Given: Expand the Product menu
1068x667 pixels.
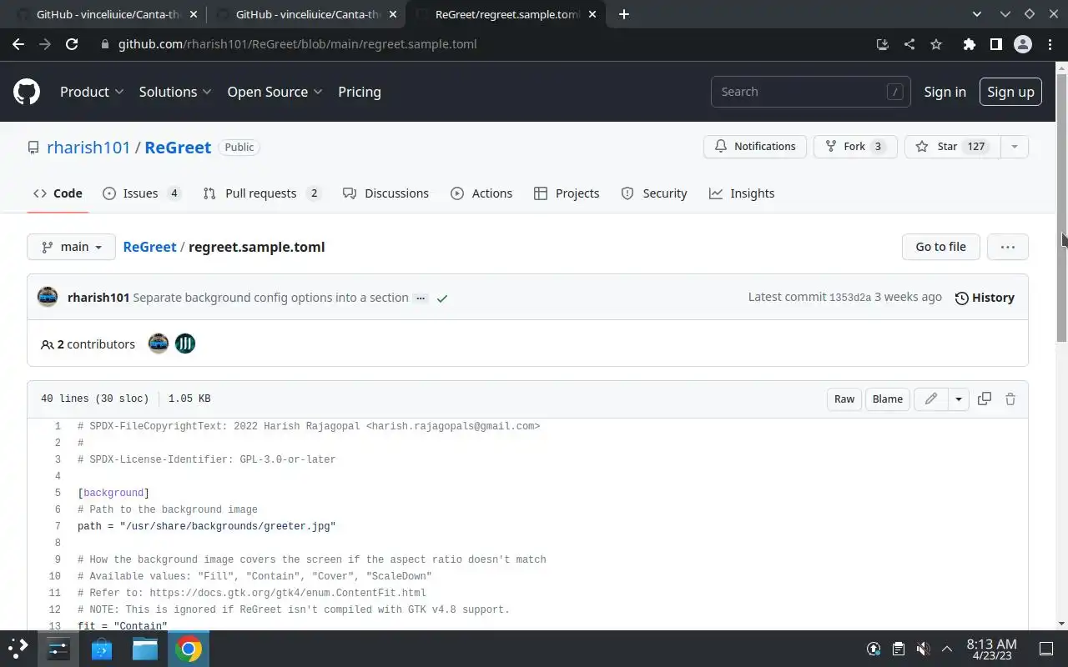Looking at the screenshot, I should 92,92.
